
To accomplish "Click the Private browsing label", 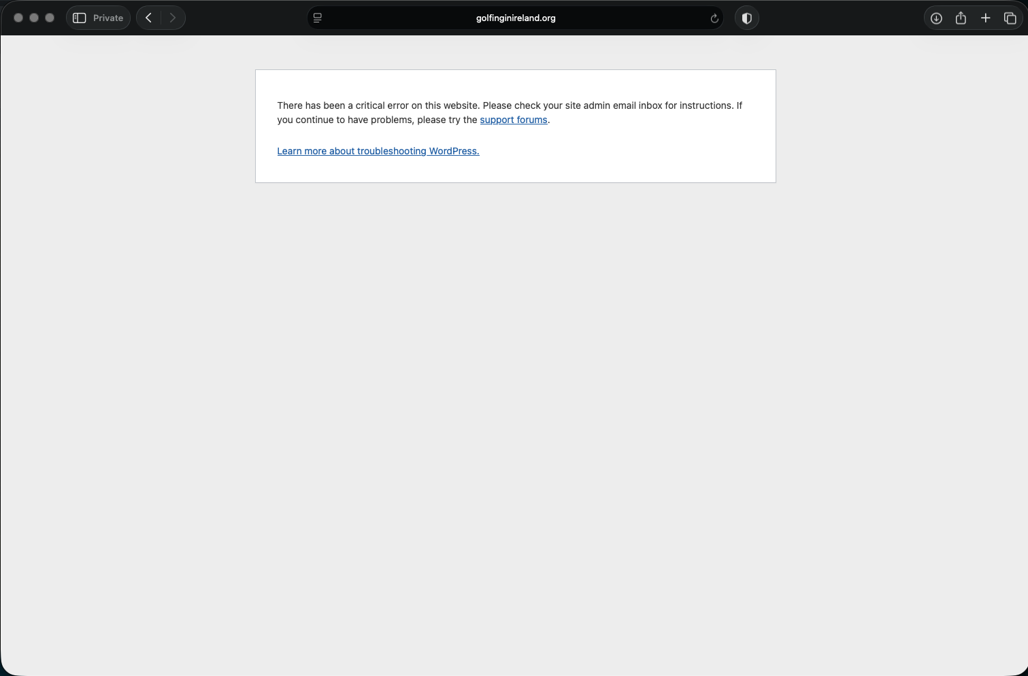I will click(x=108, y=18).
